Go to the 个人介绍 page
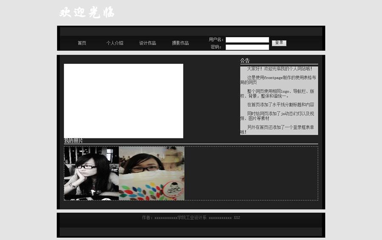The height and width of the screenshot is (240, 382). [x=115, y=43]
